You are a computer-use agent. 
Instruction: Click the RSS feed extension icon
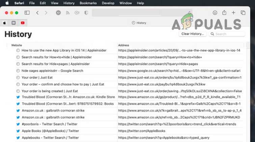pyautogui.click(x=68, y=13)
